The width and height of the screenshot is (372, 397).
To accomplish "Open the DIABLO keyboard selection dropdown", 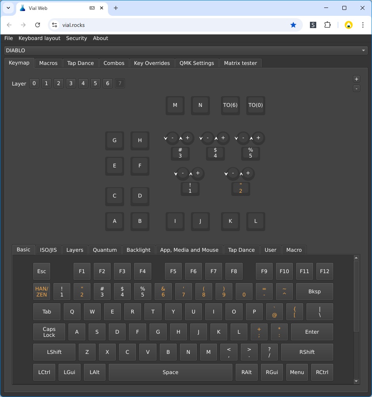I will (363, 50).
